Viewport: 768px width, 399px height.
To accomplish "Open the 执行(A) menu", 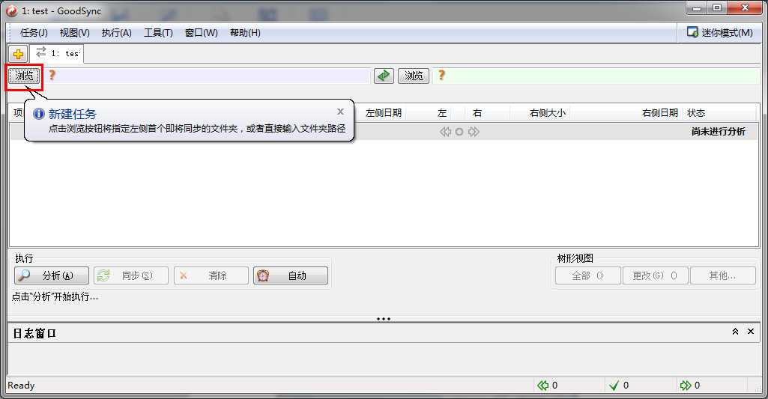I will [x=117, y=33].
